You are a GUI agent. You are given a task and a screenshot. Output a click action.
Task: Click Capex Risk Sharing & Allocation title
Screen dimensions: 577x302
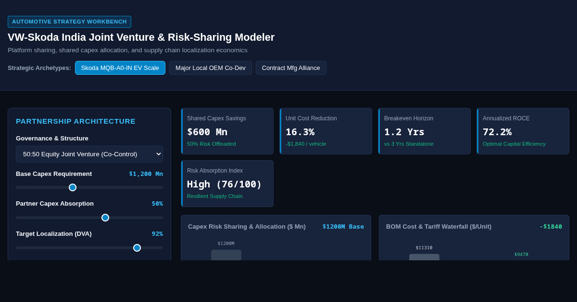247,226
